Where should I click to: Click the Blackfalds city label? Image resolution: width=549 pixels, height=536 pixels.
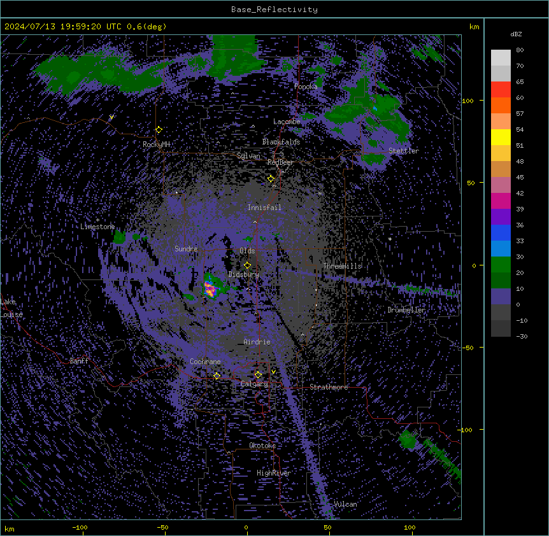(281, 142)
